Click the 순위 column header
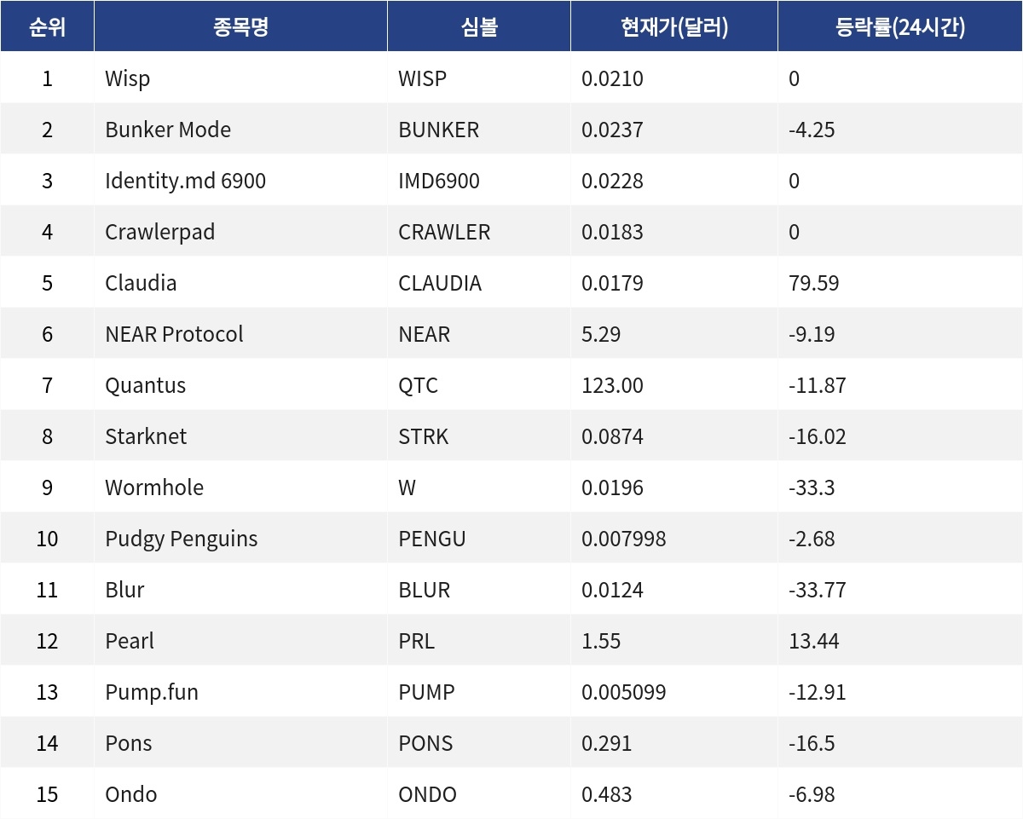Image resolution: width=1023 pixels, height=819 pixels. (x=47, y=26)
